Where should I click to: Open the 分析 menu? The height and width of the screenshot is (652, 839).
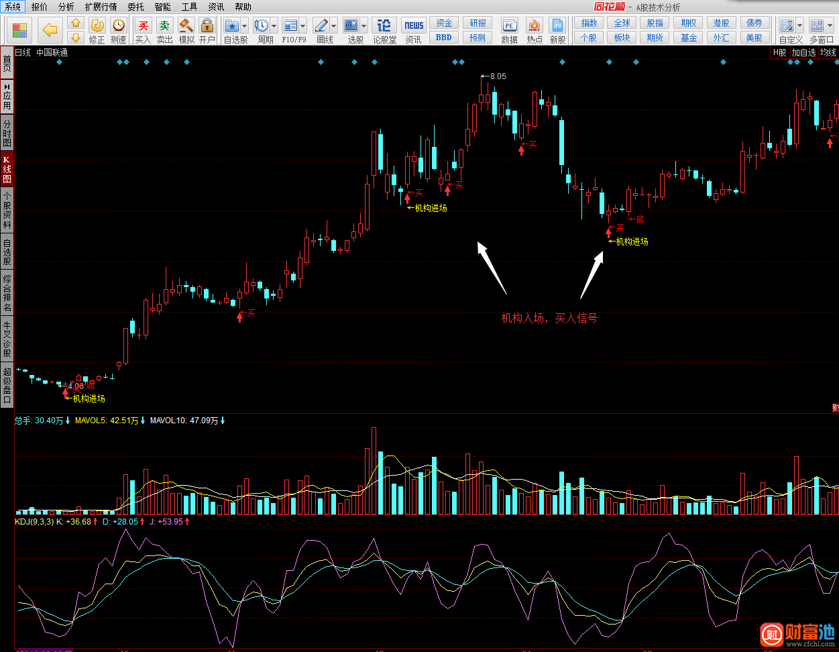click(x=66, y=7)
